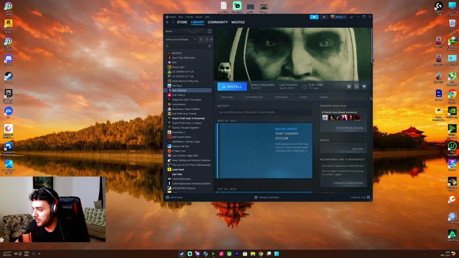Switch to the COMMUNITY tab
The image size is (459, 258).
click(218, 22)
